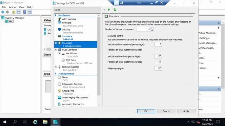
Task: Click the SCSI Controller icon
Action: coord(59,50)
